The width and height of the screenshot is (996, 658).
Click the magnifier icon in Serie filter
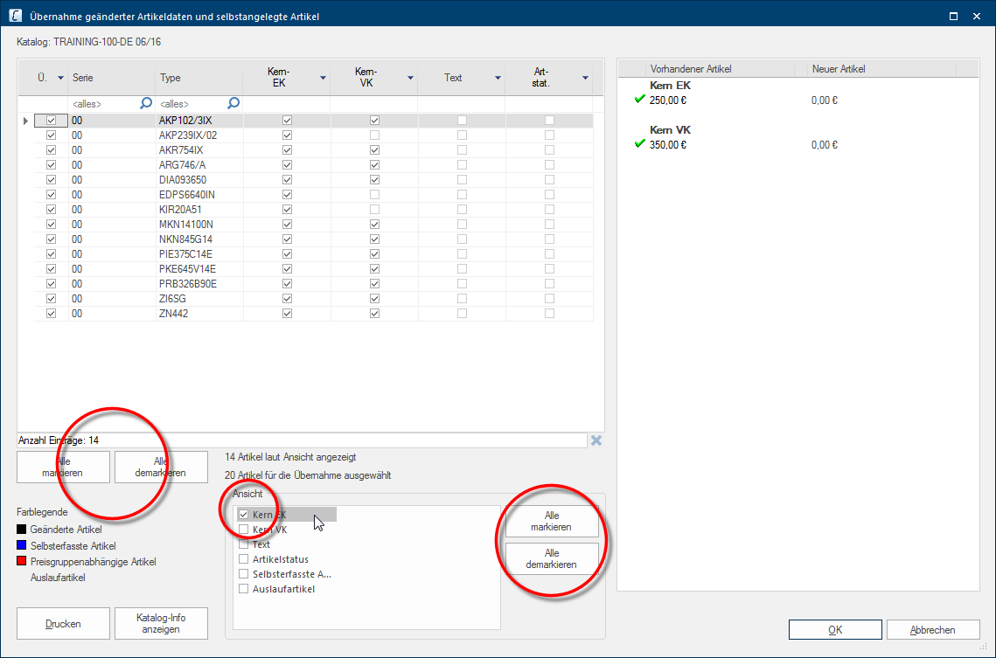point(146,103)
